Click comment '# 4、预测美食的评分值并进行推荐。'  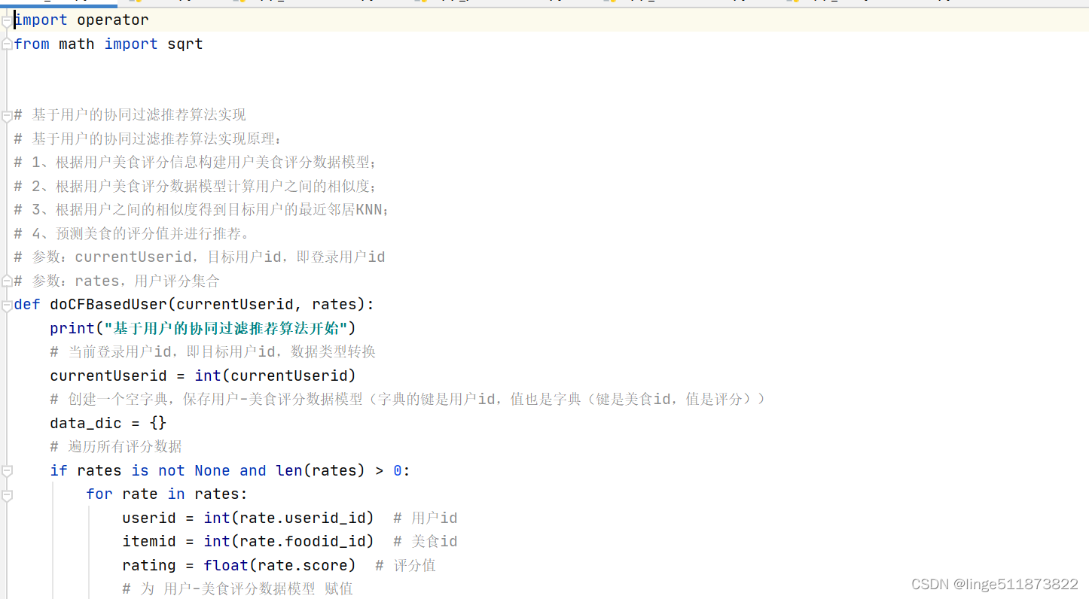tap(133, 233)
